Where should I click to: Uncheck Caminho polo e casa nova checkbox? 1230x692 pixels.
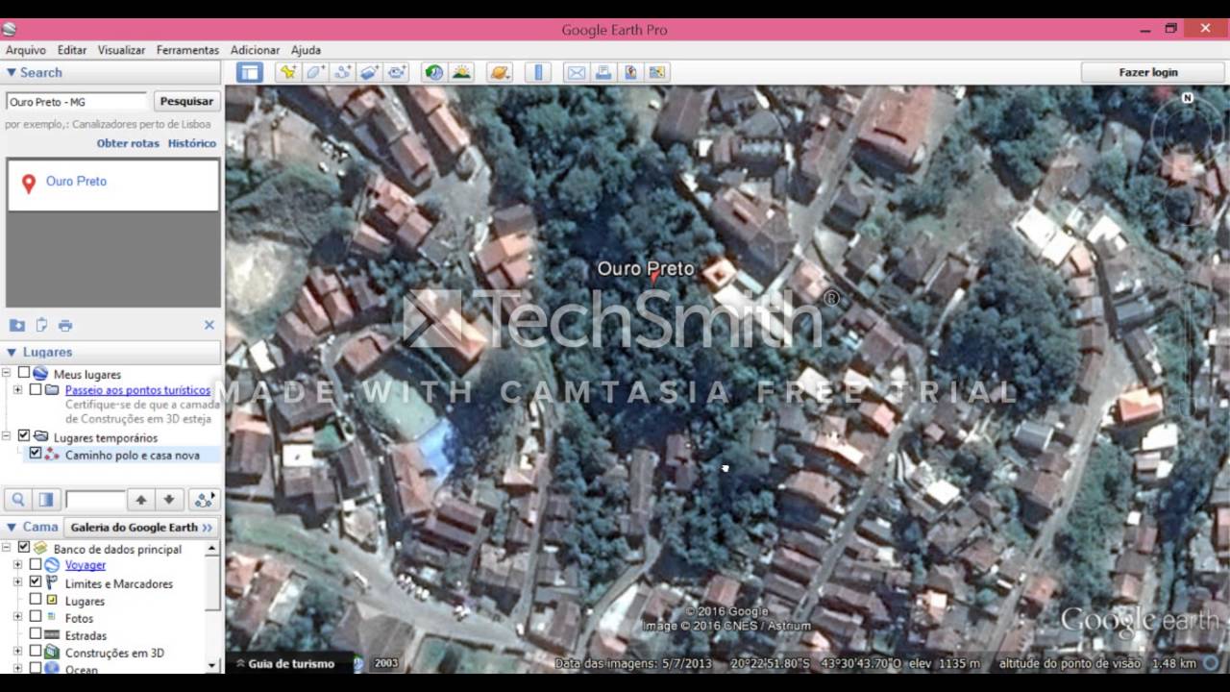click(36, 454)
